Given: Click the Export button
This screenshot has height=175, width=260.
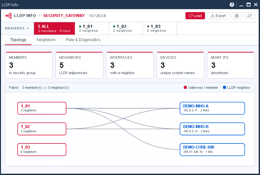Looking at the screenshot, I should tap(218, 16).
